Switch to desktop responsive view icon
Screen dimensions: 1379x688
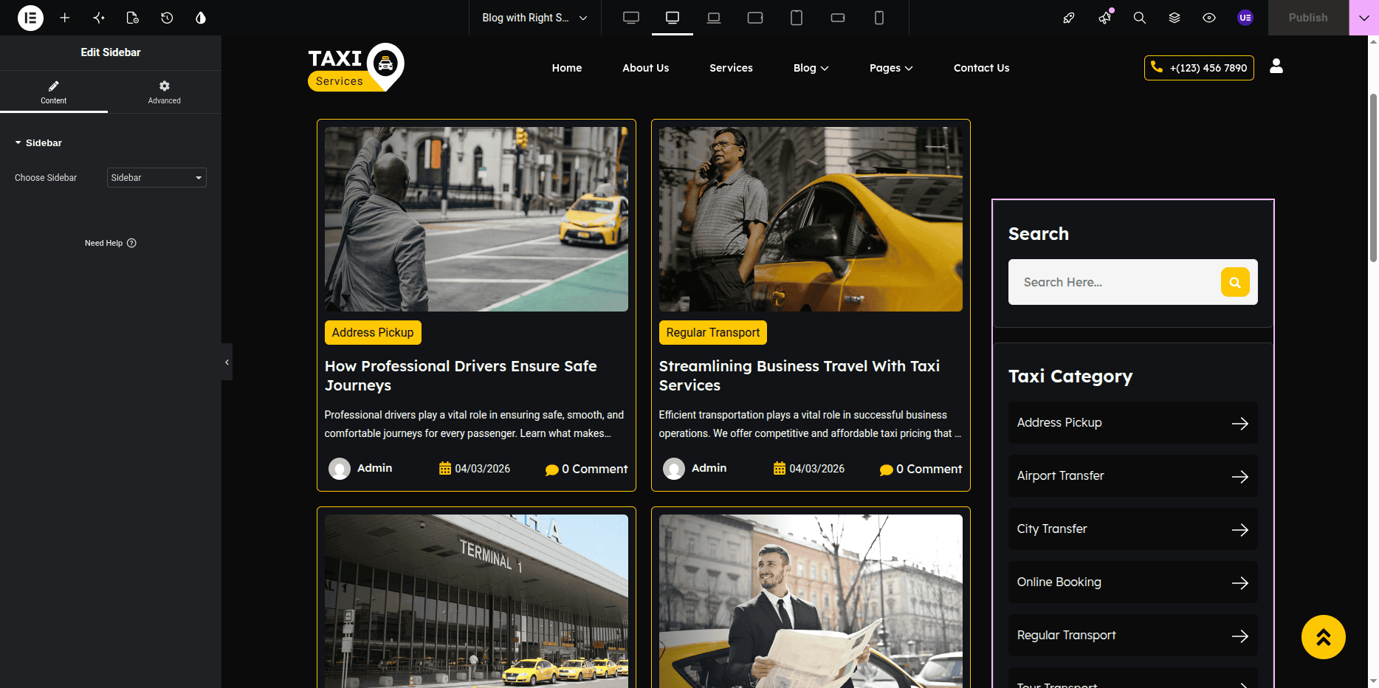tap(631, 18)
